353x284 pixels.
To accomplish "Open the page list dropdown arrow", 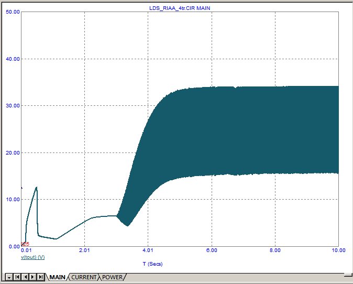I will coord(9,277).
